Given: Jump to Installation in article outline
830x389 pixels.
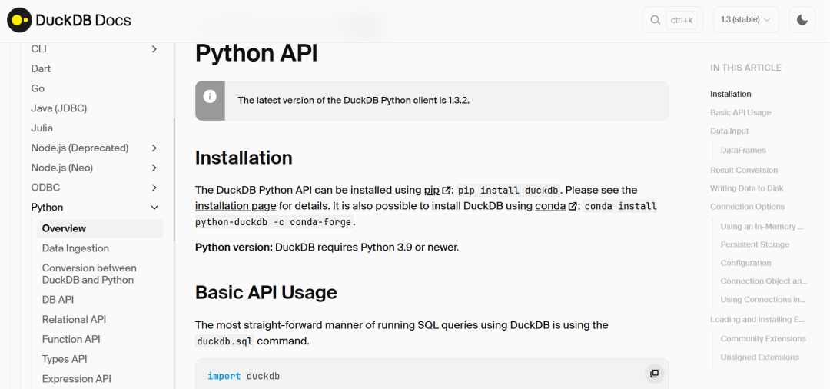Looking at the screenshot, I should (x=731, y=95).
